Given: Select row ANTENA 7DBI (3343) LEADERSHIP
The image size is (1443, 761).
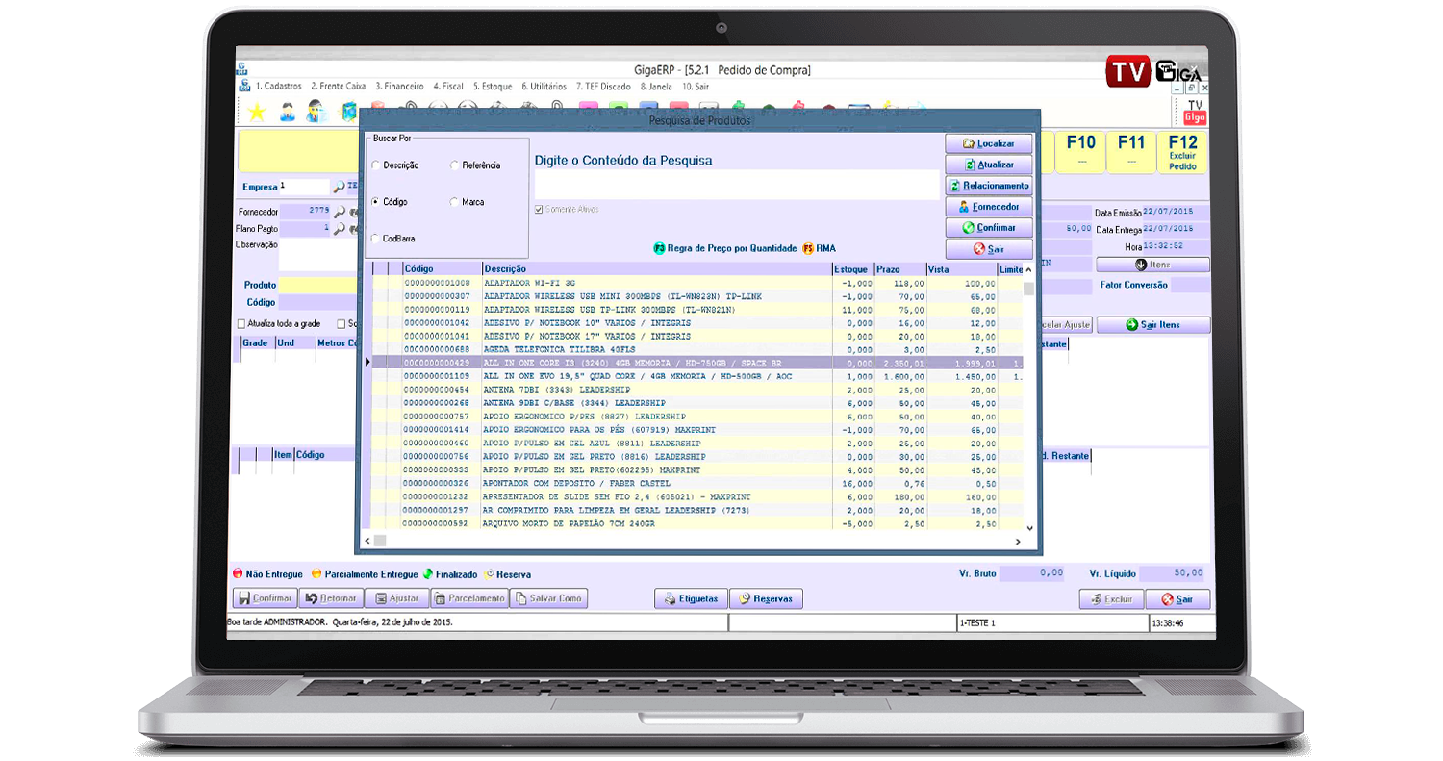Looking at the screenshot, I should (x=697, y=390).
